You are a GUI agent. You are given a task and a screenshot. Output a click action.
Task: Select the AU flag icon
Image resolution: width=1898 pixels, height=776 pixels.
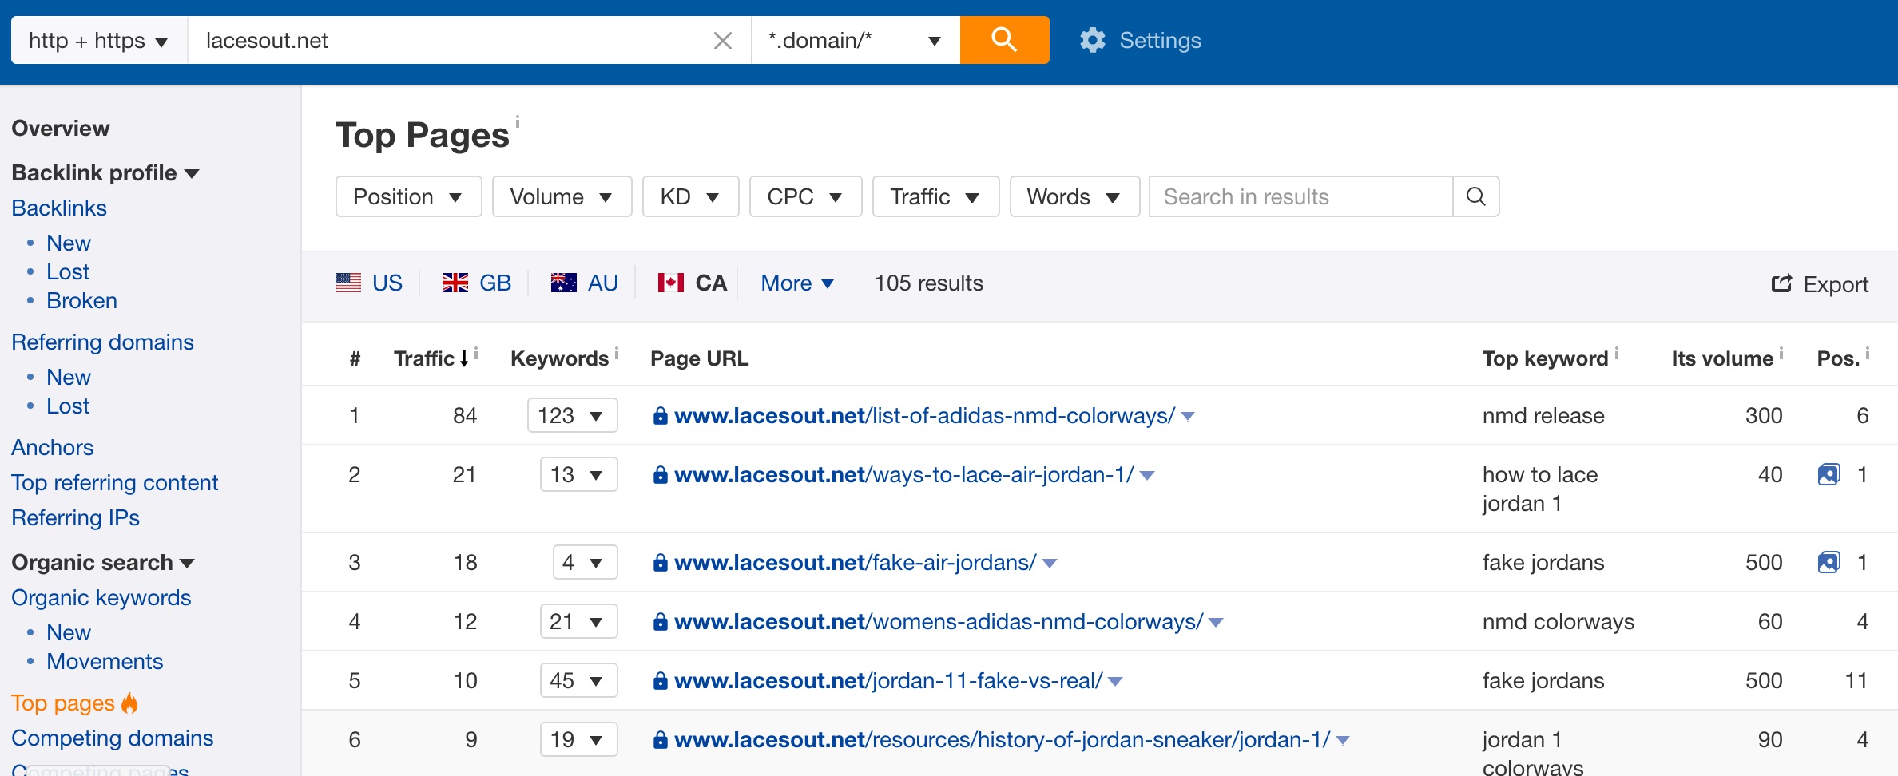pyautogui.click(x=563, y=283)
